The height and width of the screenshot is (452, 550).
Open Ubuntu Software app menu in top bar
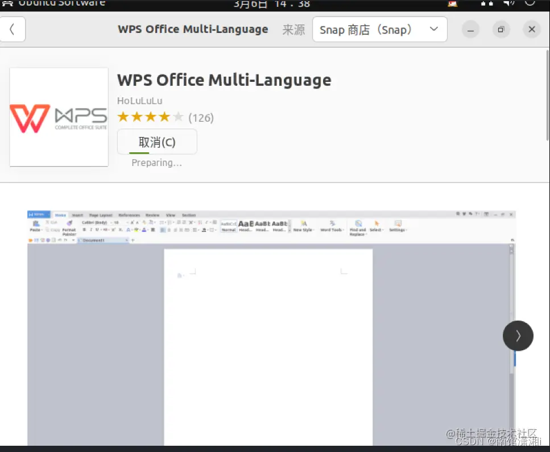click(x=53, y=3)
